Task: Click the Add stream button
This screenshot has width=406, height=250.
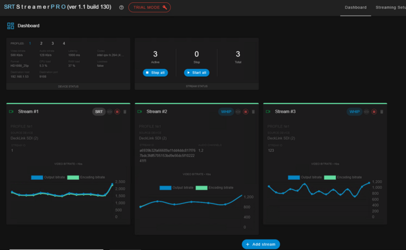Action: tap(261, 244)
